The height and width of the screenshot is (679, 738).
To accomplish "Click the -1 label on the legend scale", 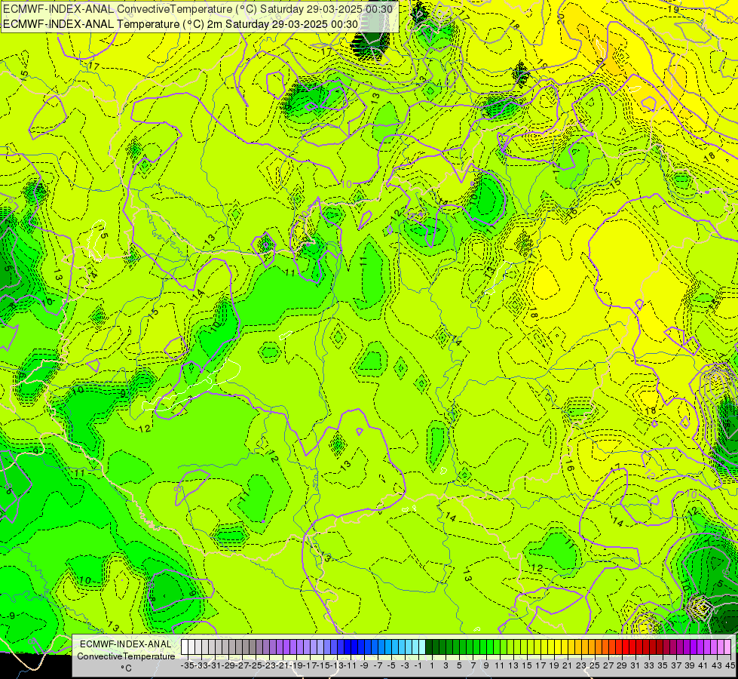I will pos(418,665).
